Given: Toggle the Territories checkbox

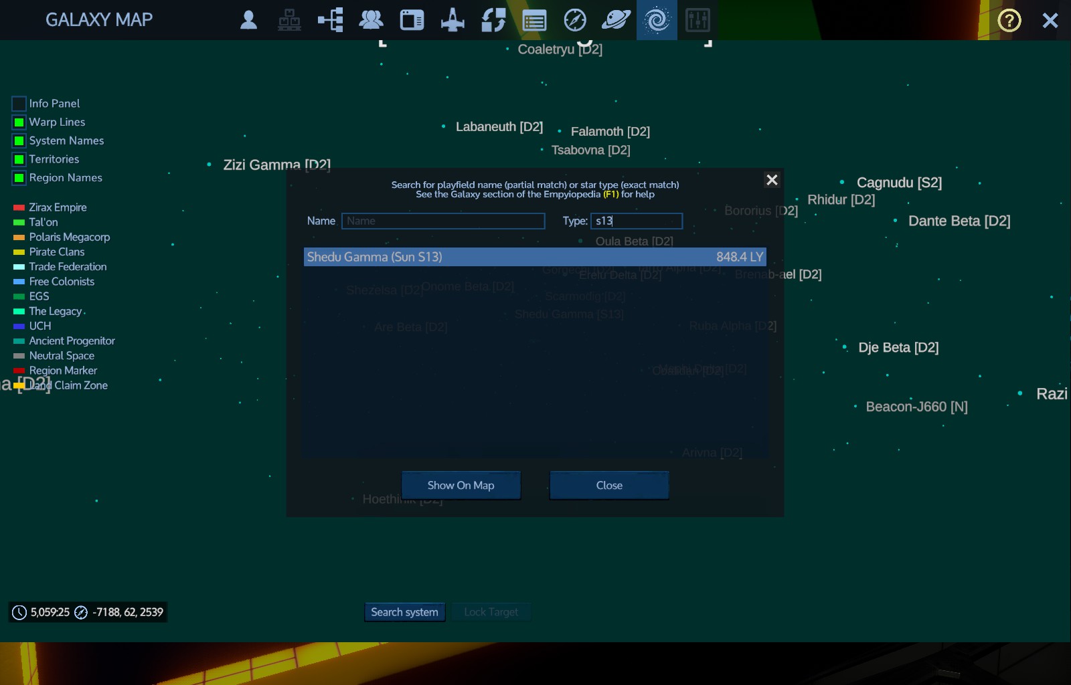Looking at the screenshot, I should point(19,159).
